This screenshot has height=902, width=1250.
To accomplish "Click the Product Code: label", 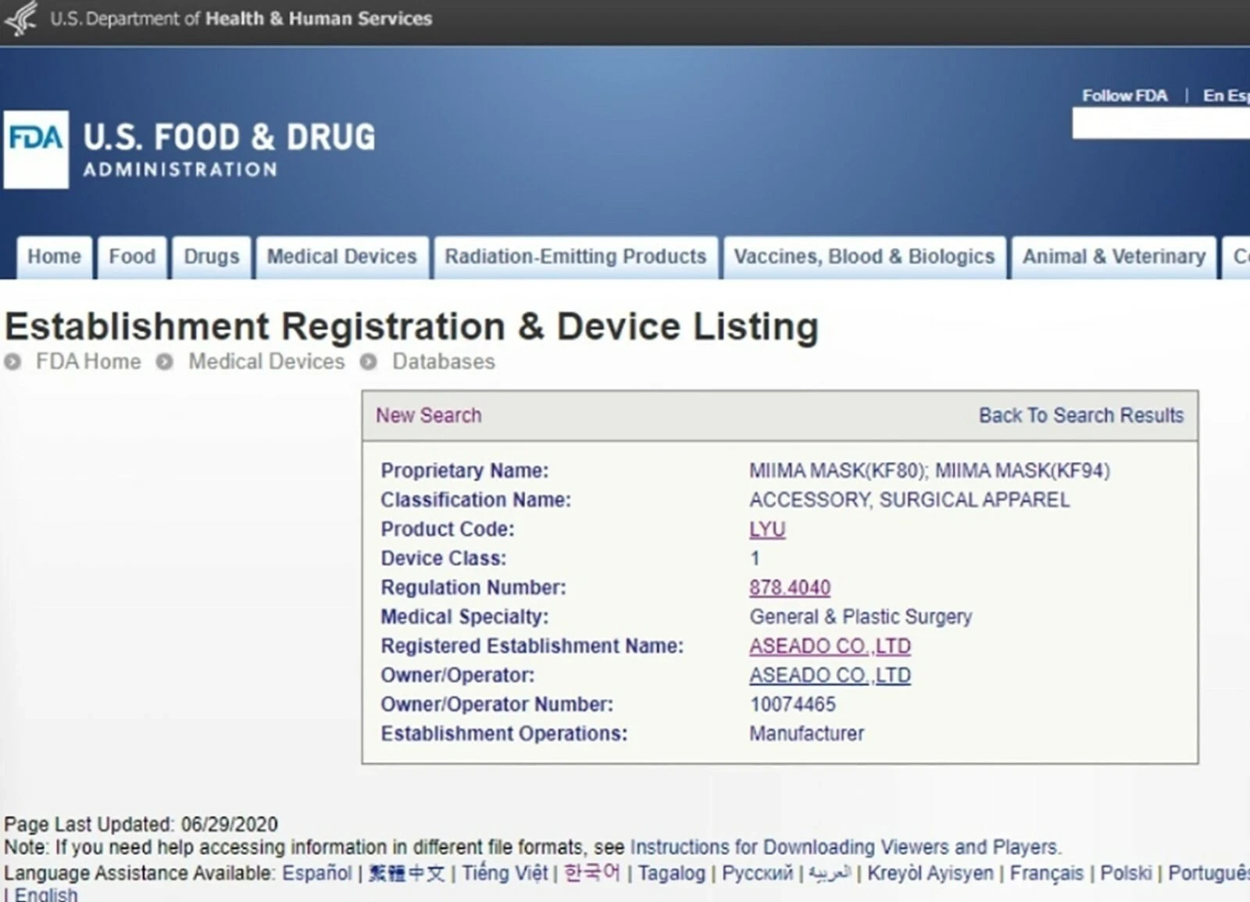I will (x=448, y=529).
